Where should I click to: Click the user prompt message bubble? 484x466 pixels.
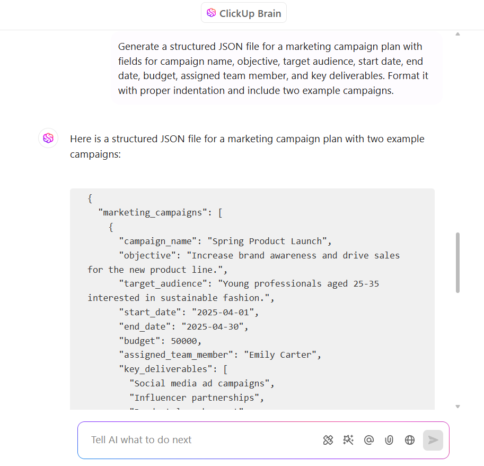coord(277,68)
